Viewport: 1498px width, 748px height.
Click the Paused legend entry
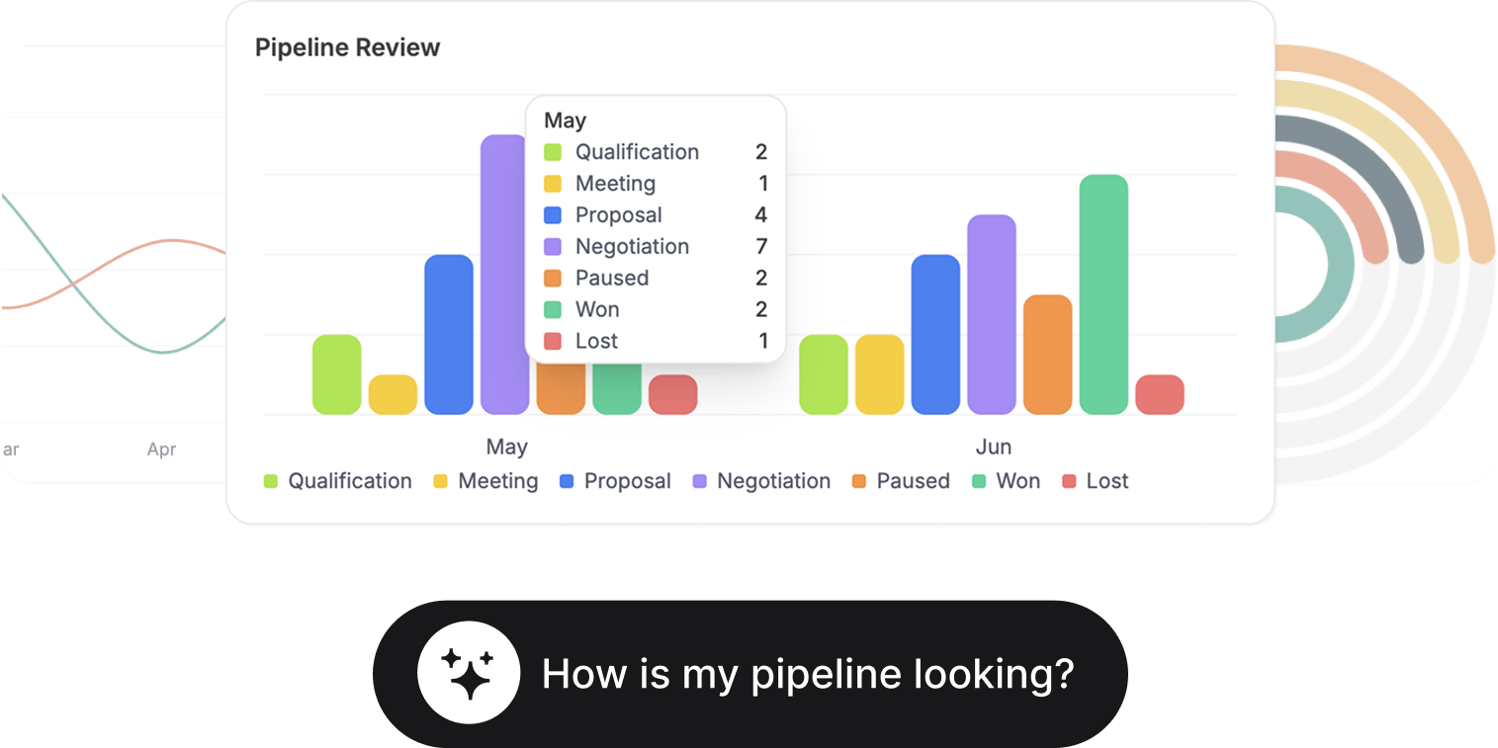pyautogui.click(x=900, y=481)
